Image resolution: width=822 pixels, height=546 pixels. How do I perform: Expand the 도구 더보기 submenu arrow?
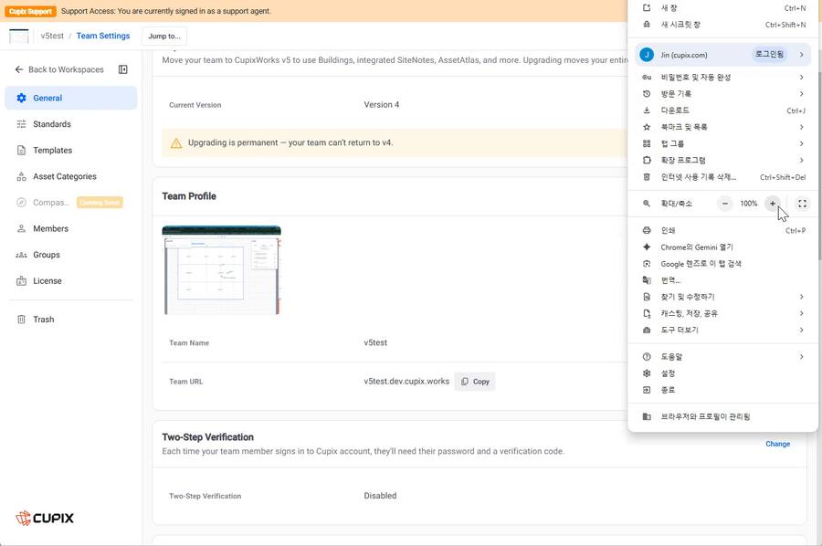tap(802, 330)
